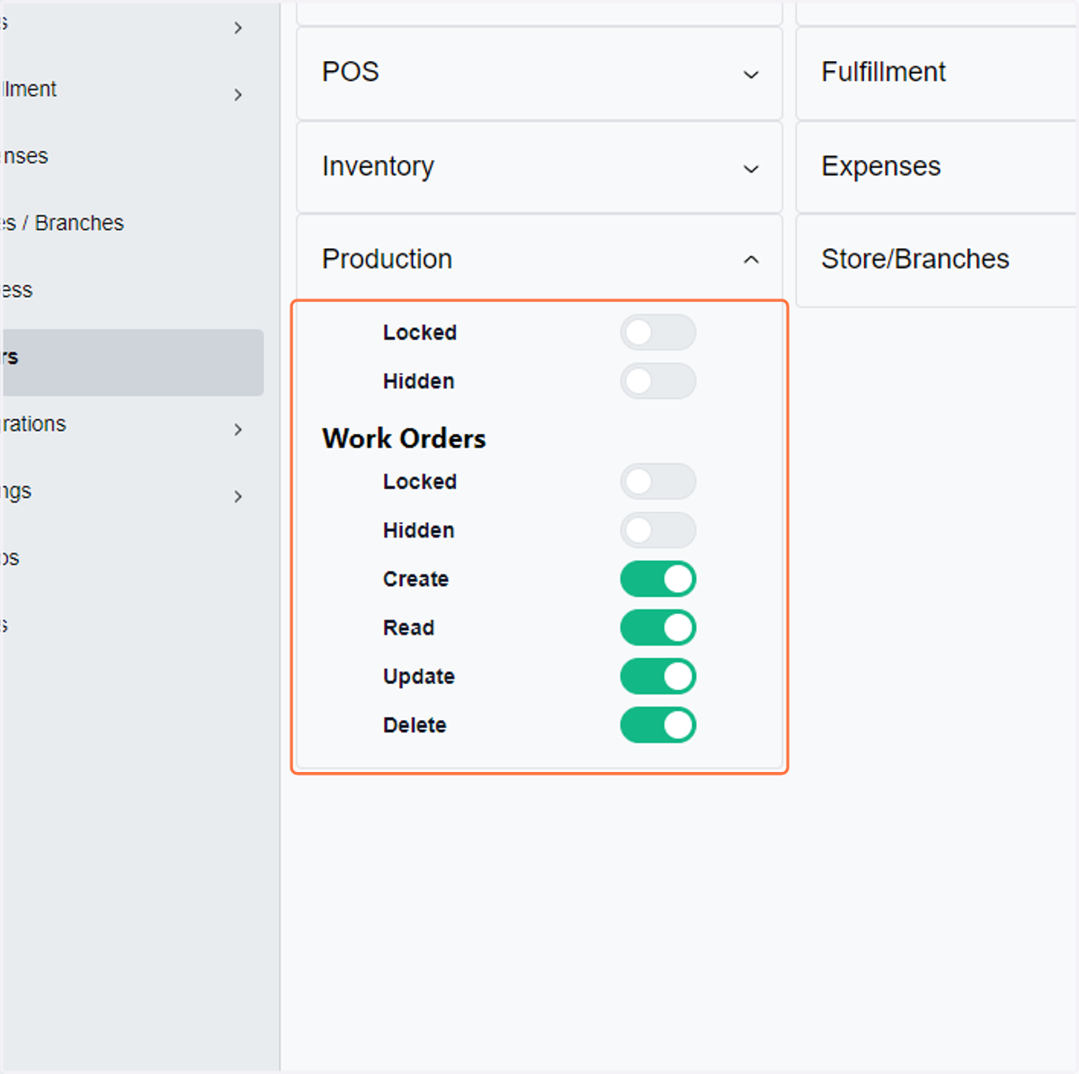Click the Work Orders heading
This screenshot has height=1074, width=1079.
pyautogui.click(x=404, y=439)
